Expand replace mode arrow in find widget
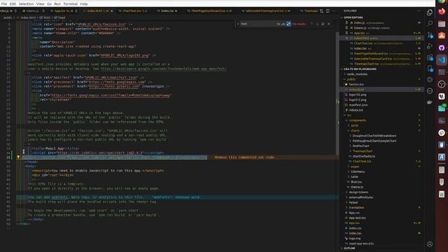448x252 pixels. click(238, 24)
